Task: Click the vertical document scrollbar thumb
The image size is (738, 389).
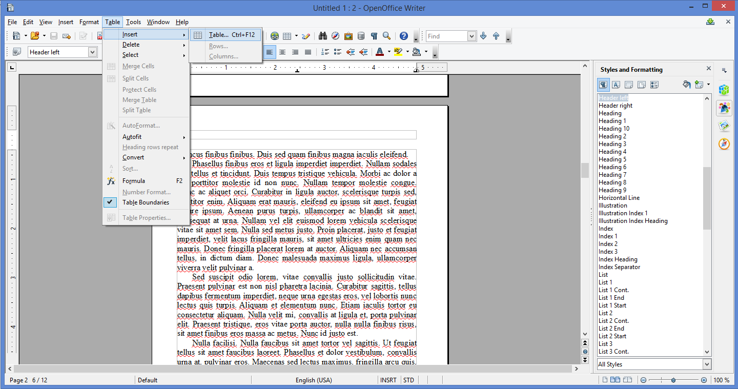Action: [585, 171]
